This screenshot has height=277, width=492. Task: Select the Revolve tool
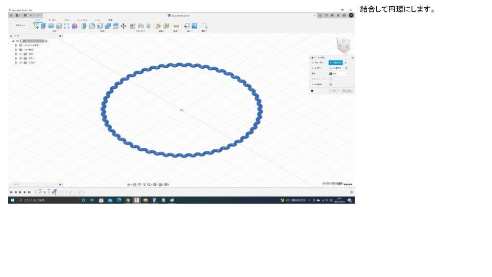pos(51,26)
